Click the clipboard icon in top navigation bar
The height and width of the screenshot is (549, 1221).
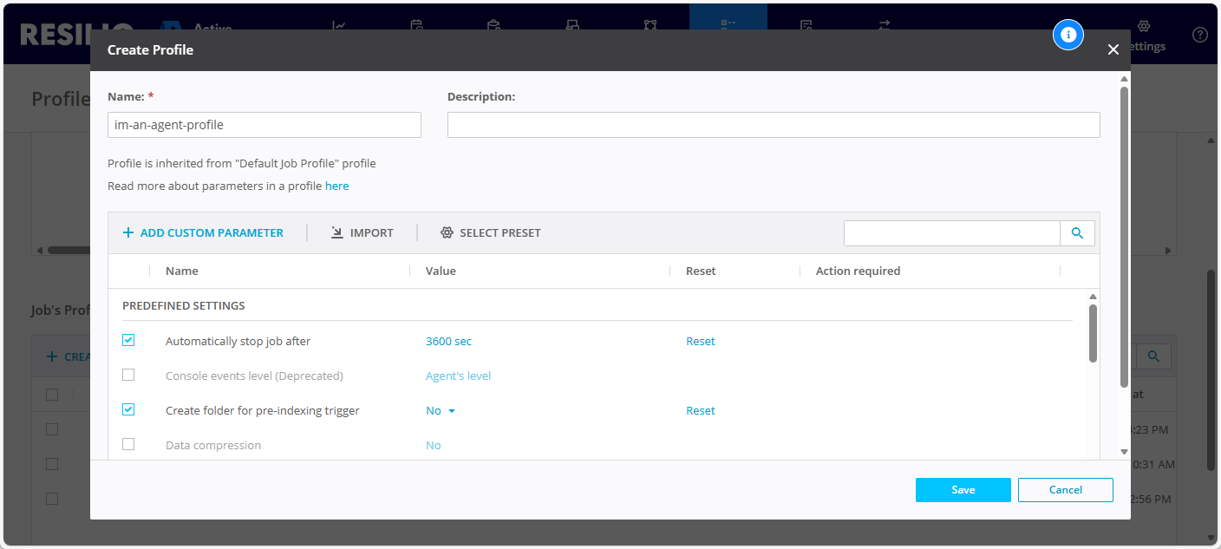[494, 26]
